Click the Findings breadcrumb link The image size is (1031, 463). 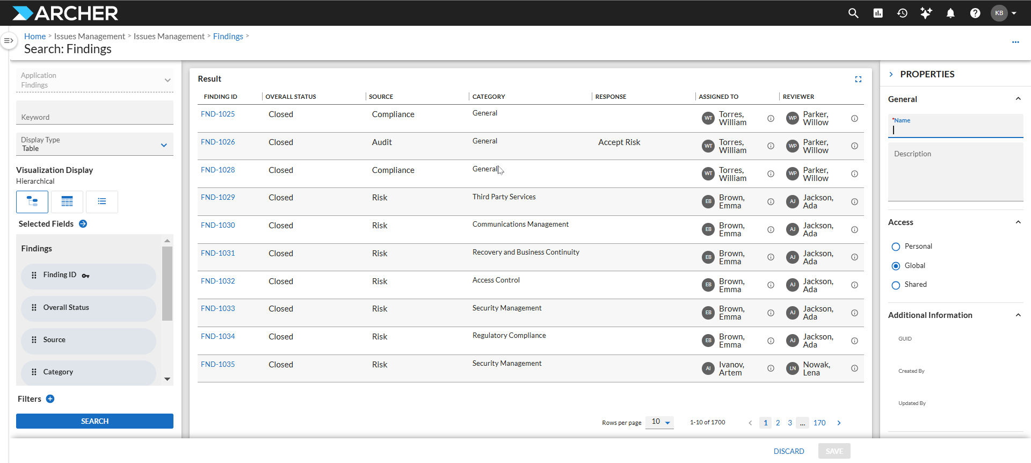pyautogui.click(x=228, y=37)
